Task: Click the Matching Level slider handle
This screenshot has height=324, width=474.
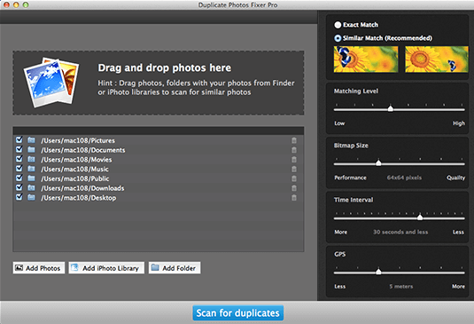Action: click(x=391, y=108)
